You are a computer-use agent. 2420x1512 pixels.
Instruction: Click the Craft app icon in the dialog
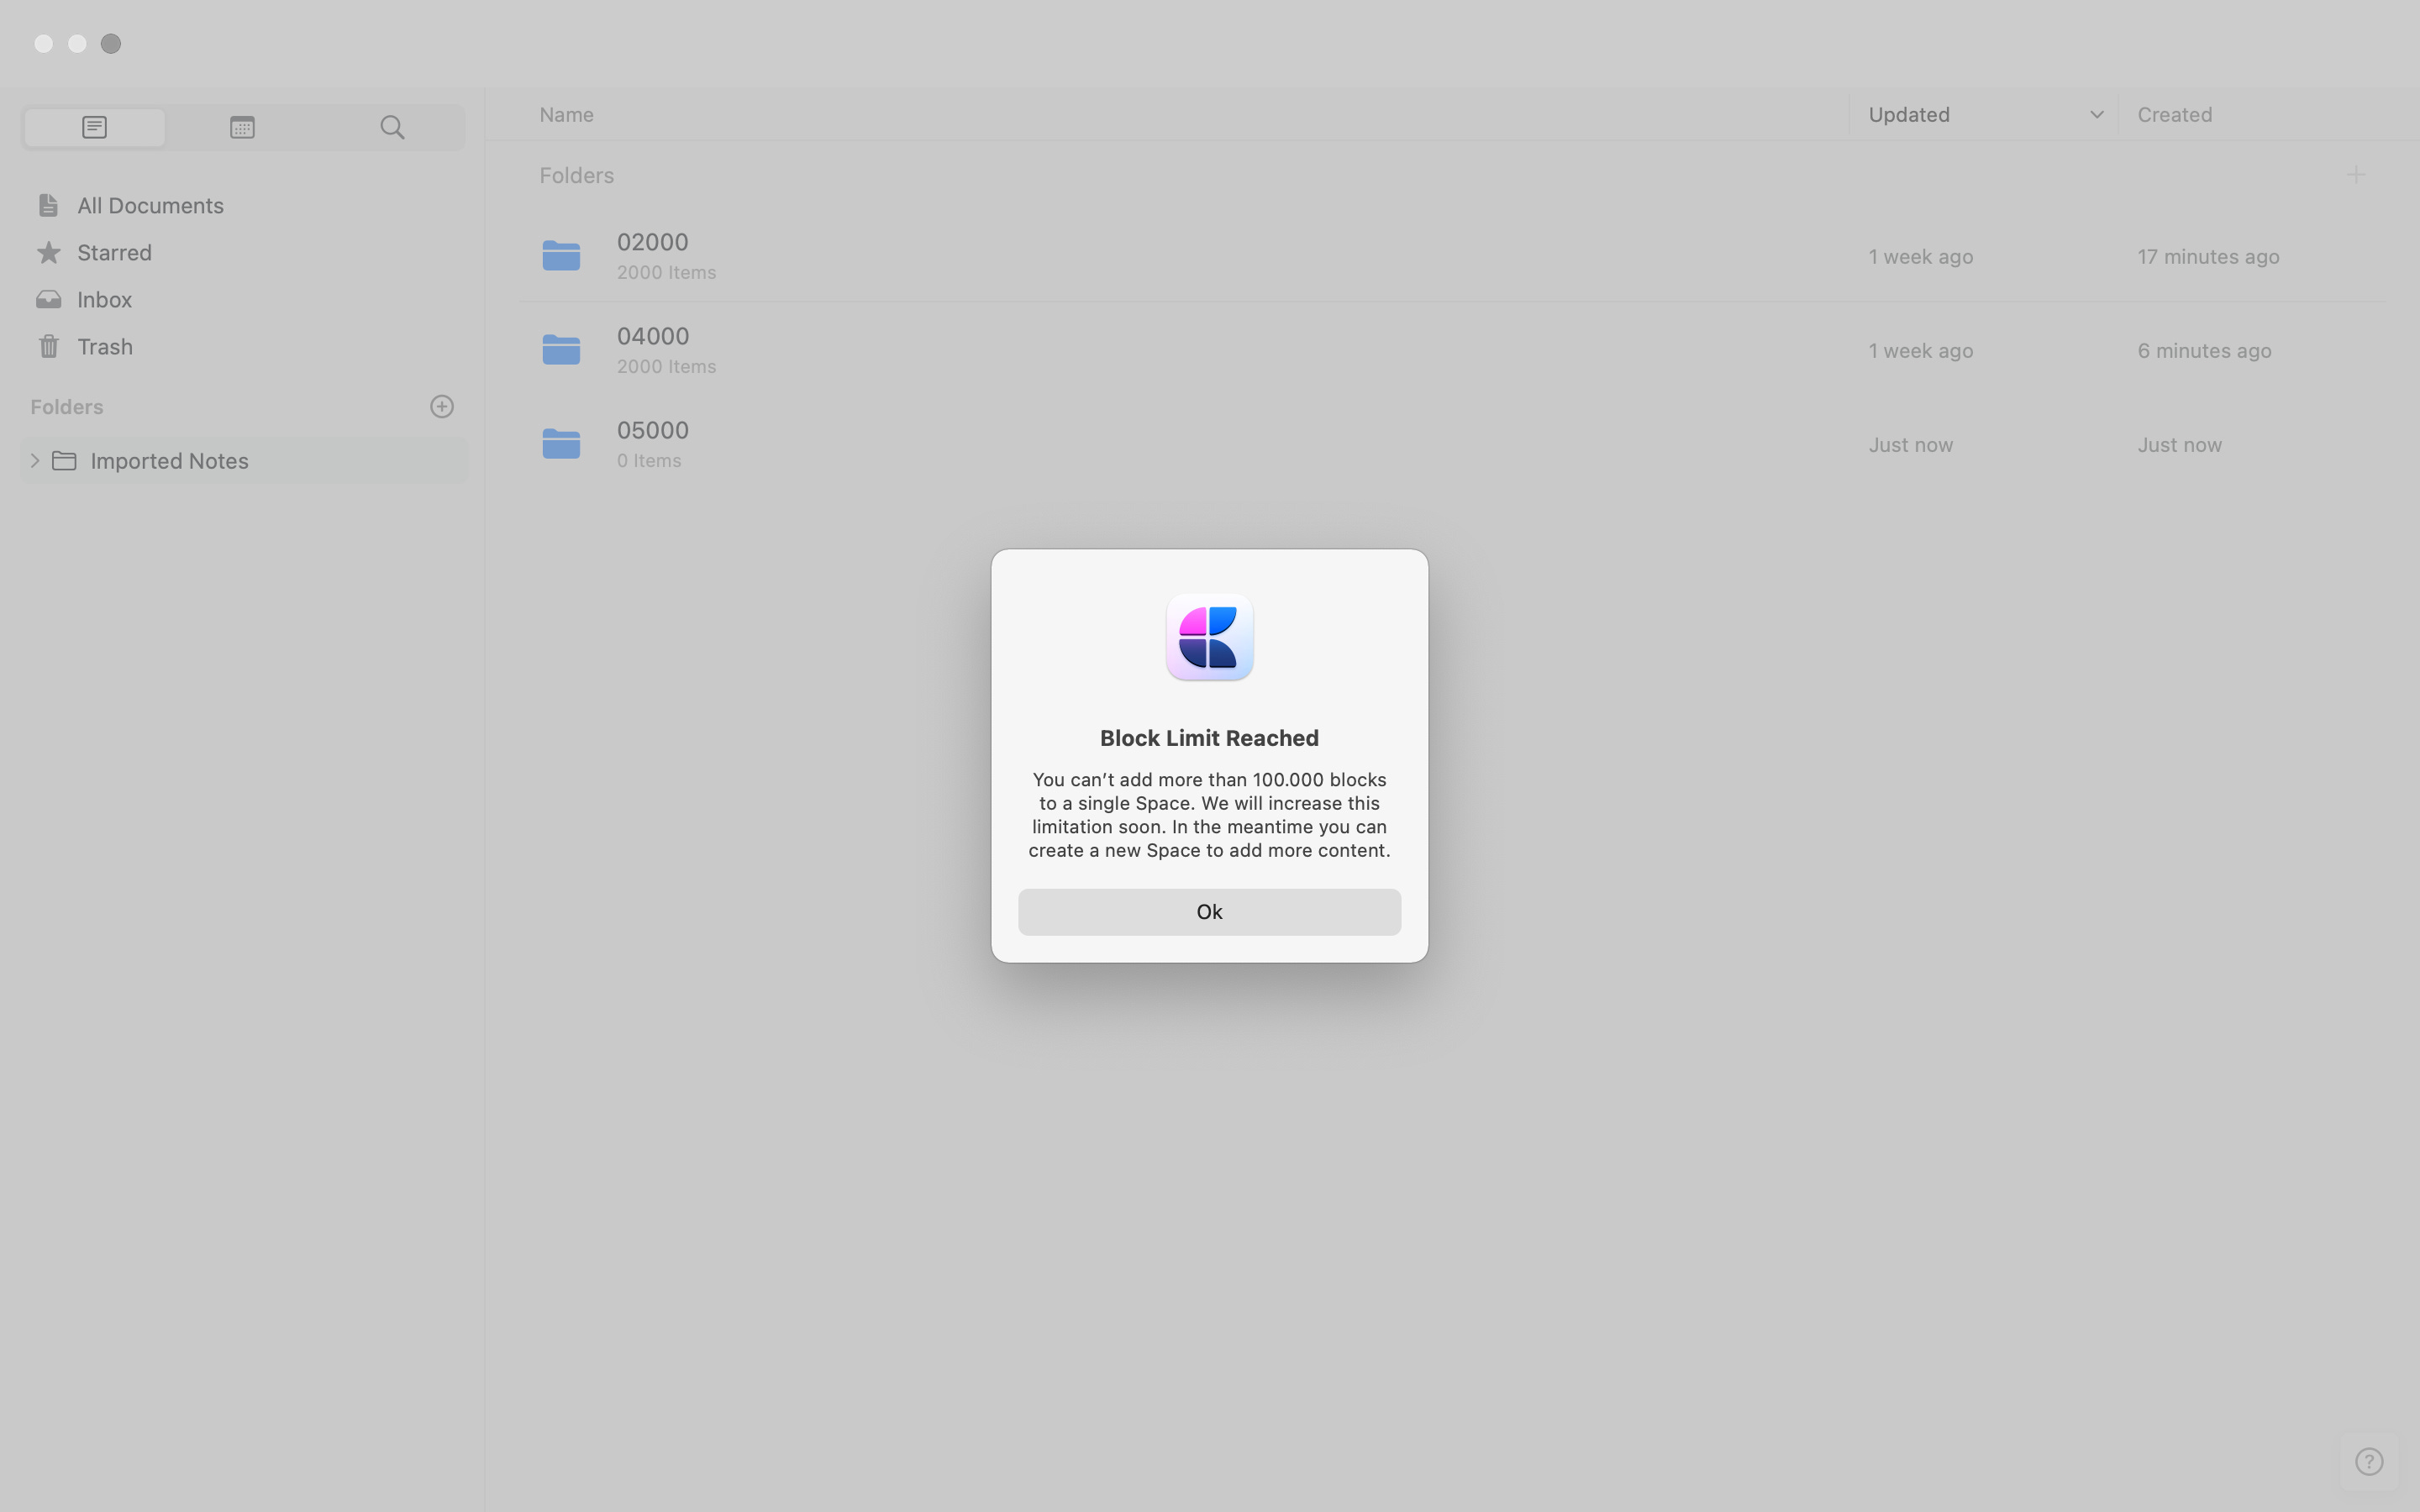(1209, 638)
